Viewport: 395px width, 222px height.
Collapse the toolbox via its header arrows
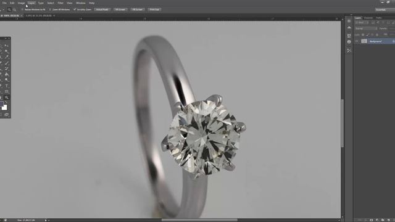pos(6,38)
